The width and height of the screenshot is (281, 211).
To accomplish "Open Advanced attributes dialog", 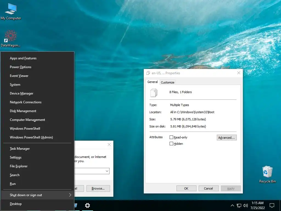I will pyautogui.click(x=227, y=138).
